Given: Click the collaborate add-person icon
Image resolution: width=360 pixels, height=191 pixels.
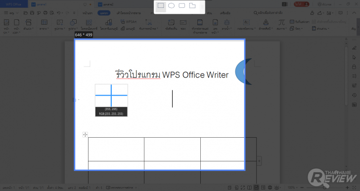Looking at the screenshot, I should click(x=312, y=13).
